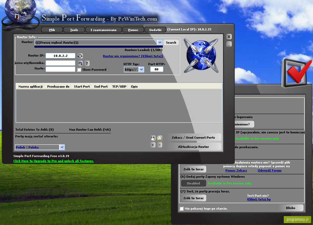
Task: Click the upgrade to Pro link
Action: pos(54,161)
